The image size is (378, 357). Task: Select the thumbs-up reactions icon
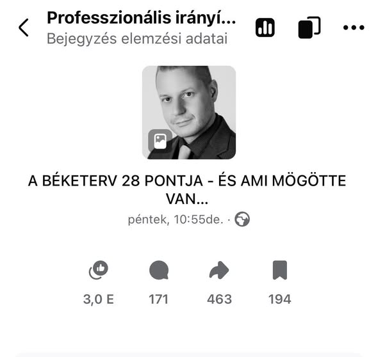(99, 270)
